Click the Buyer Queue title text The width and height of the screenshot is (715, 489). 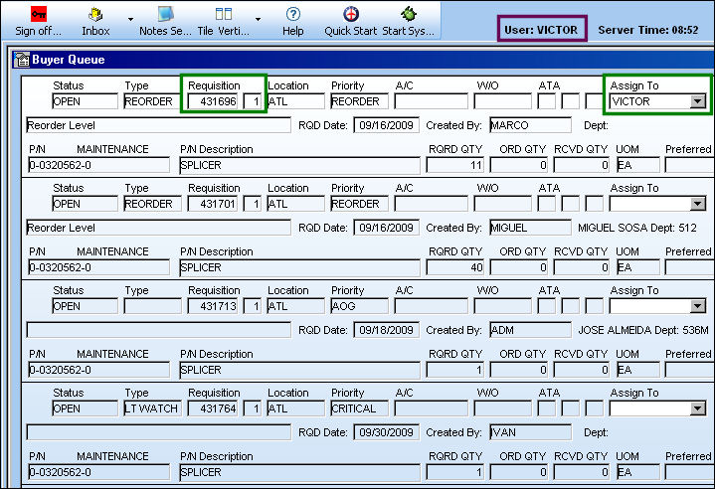tap(69, 60)
